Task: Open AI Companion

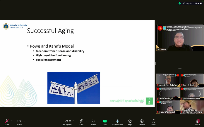Action: pos(118,122)
